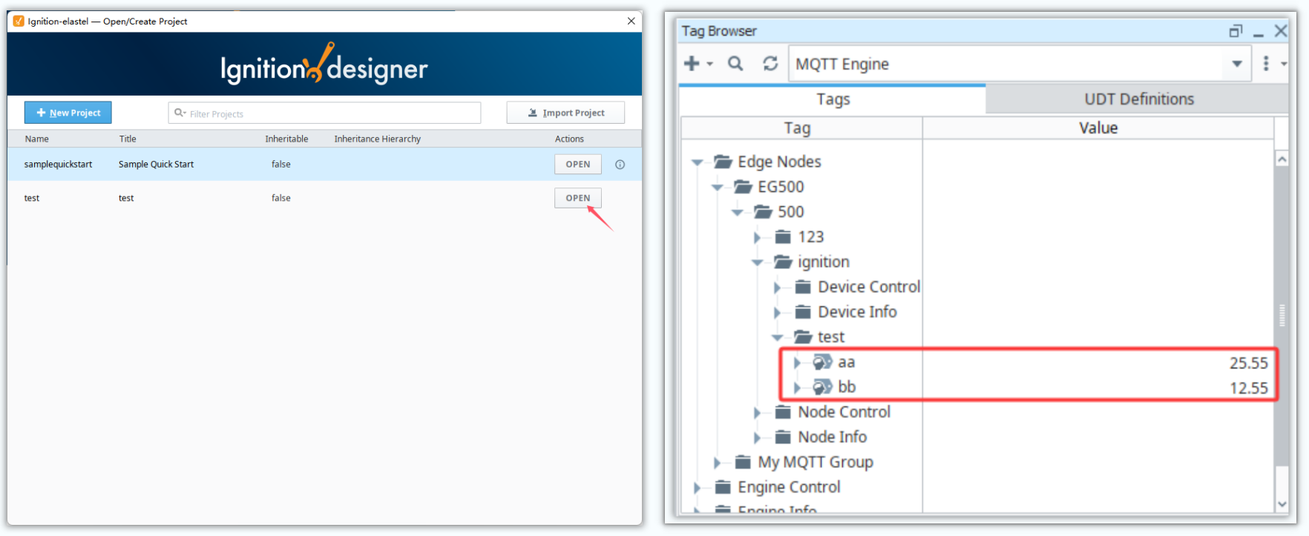Select the bb tag icon

[x=822, y=387]
